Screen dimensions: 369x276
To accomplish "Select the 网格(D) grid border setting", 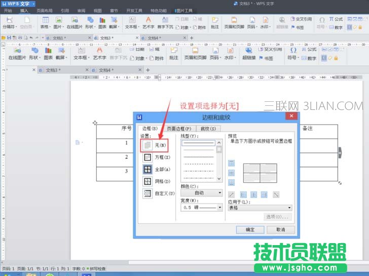I will (156, 181).
